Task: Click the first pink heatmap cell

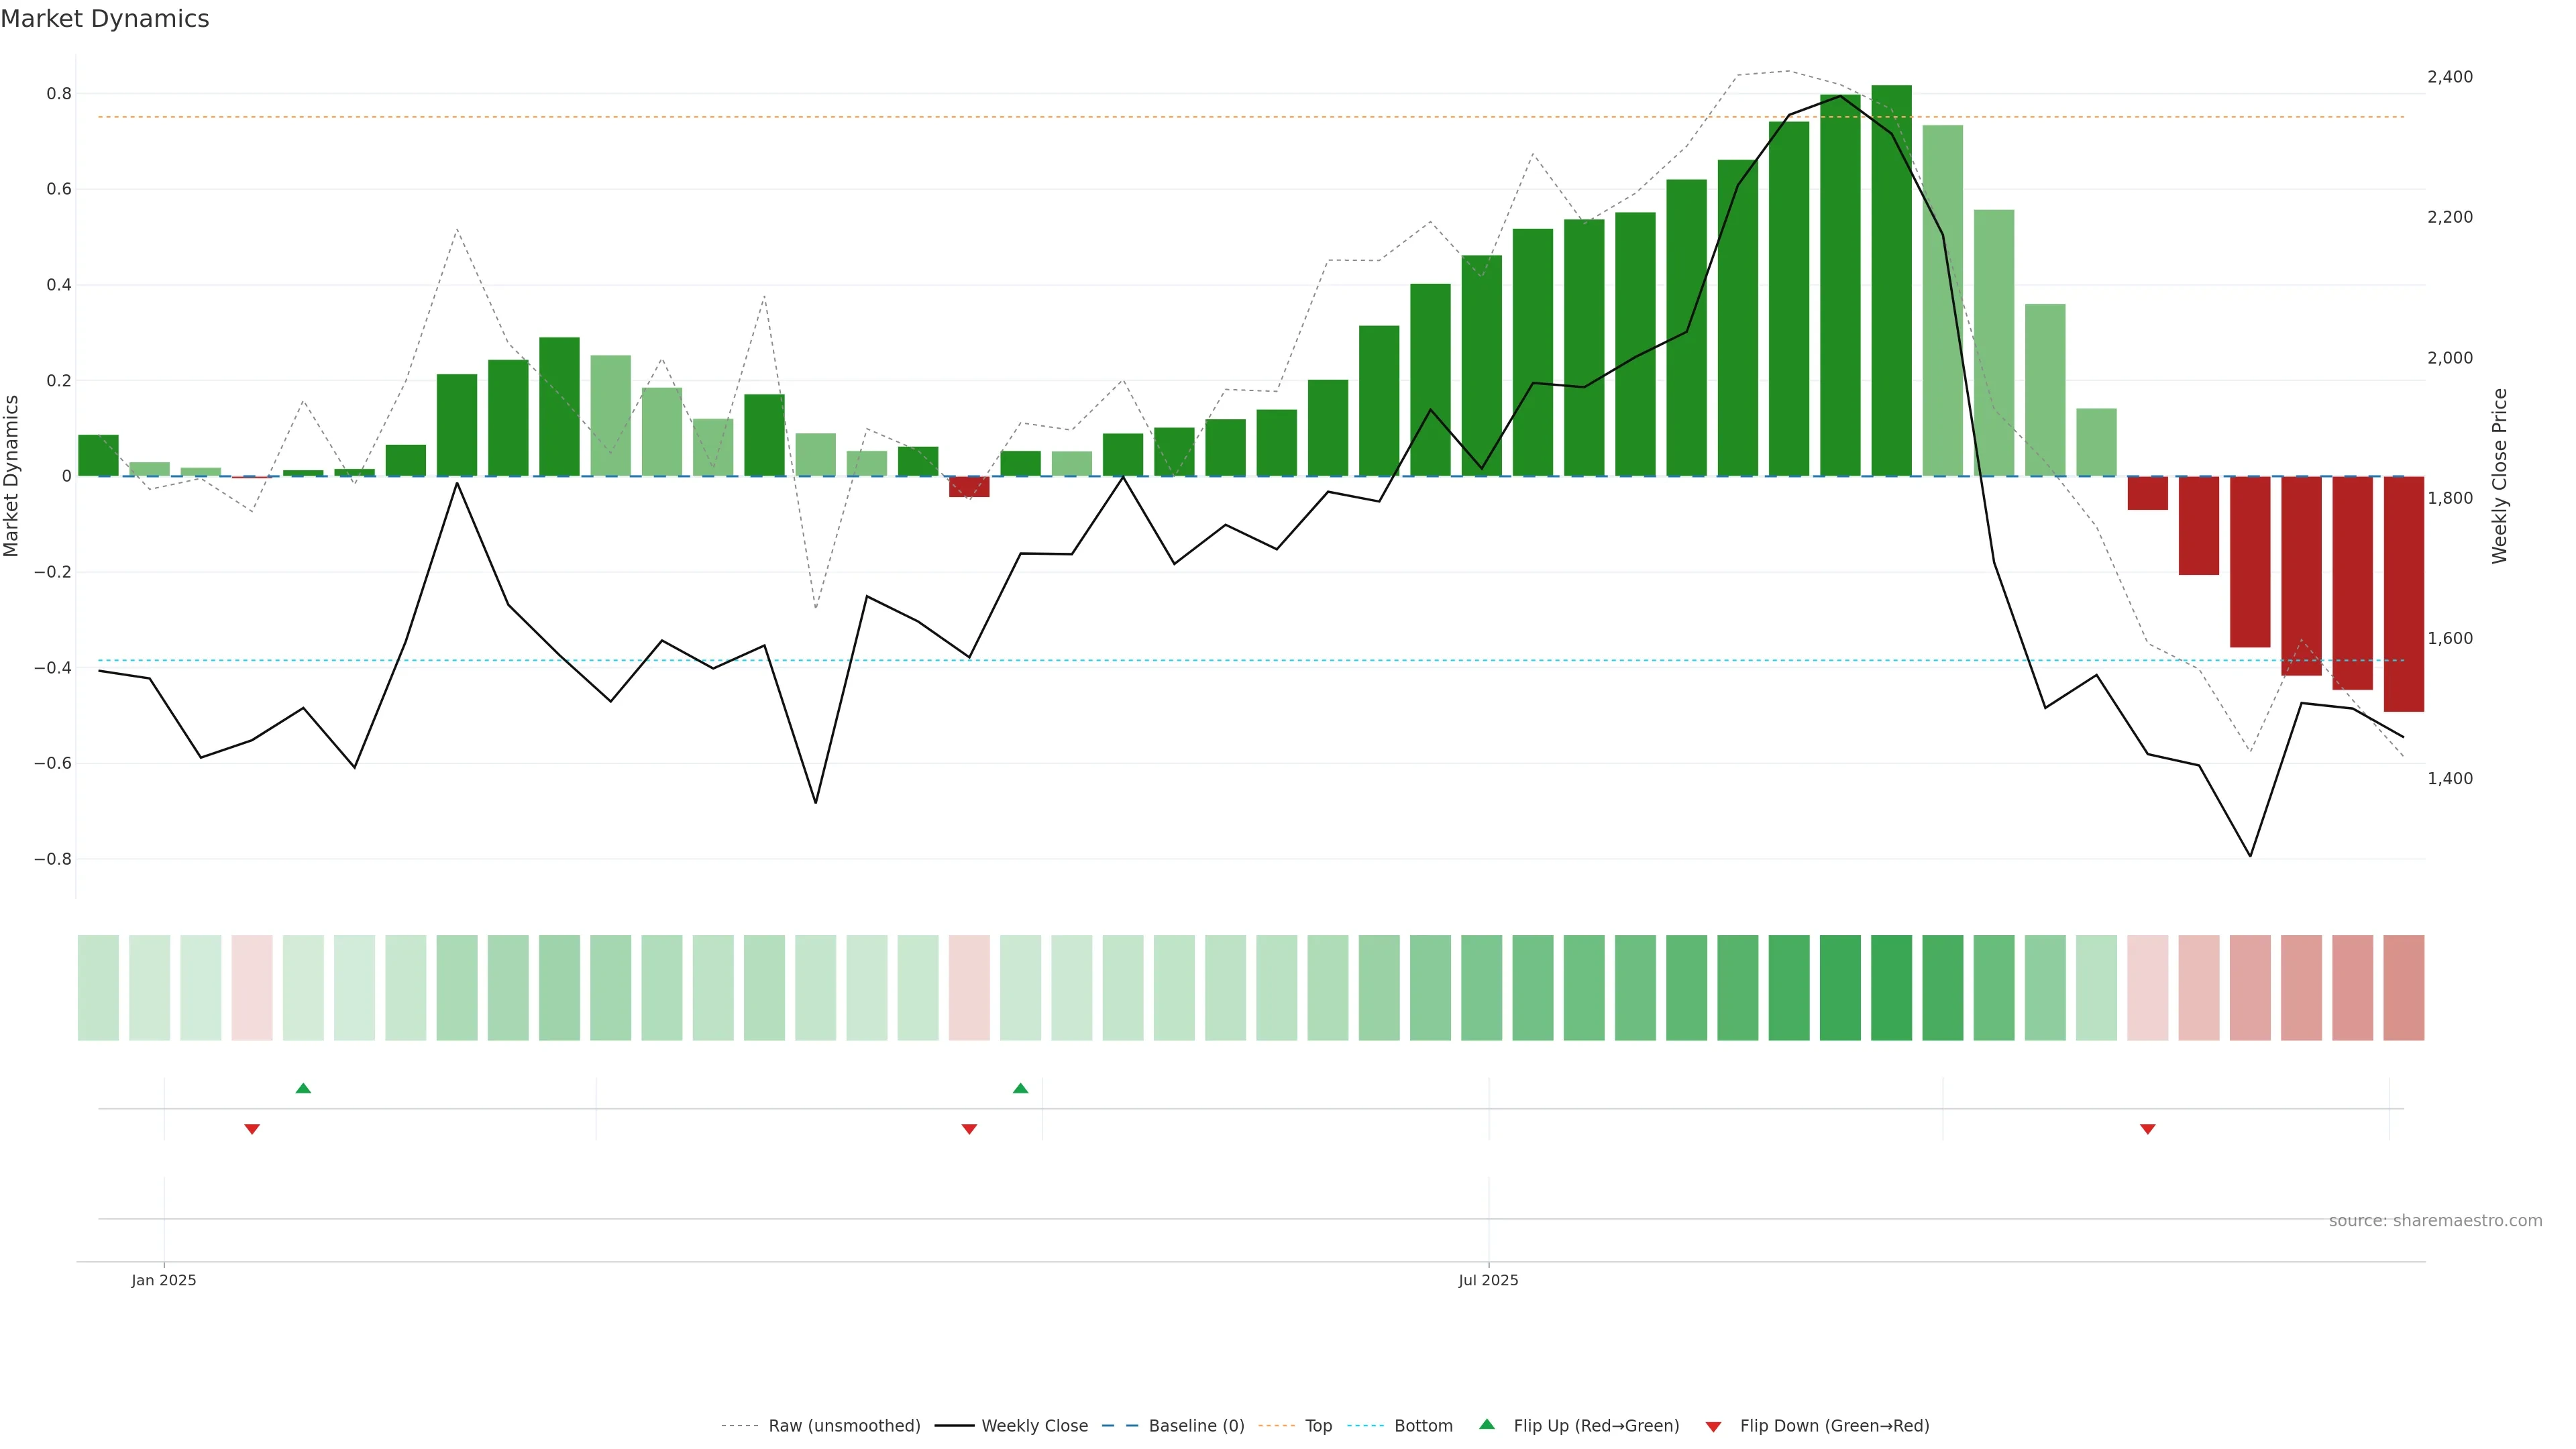Action: click(x=252, y=988)
